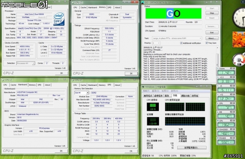Screen dimensions: 245x159
Task: Open About tab in CPU-Z SPD window
Action: point(118,85)
